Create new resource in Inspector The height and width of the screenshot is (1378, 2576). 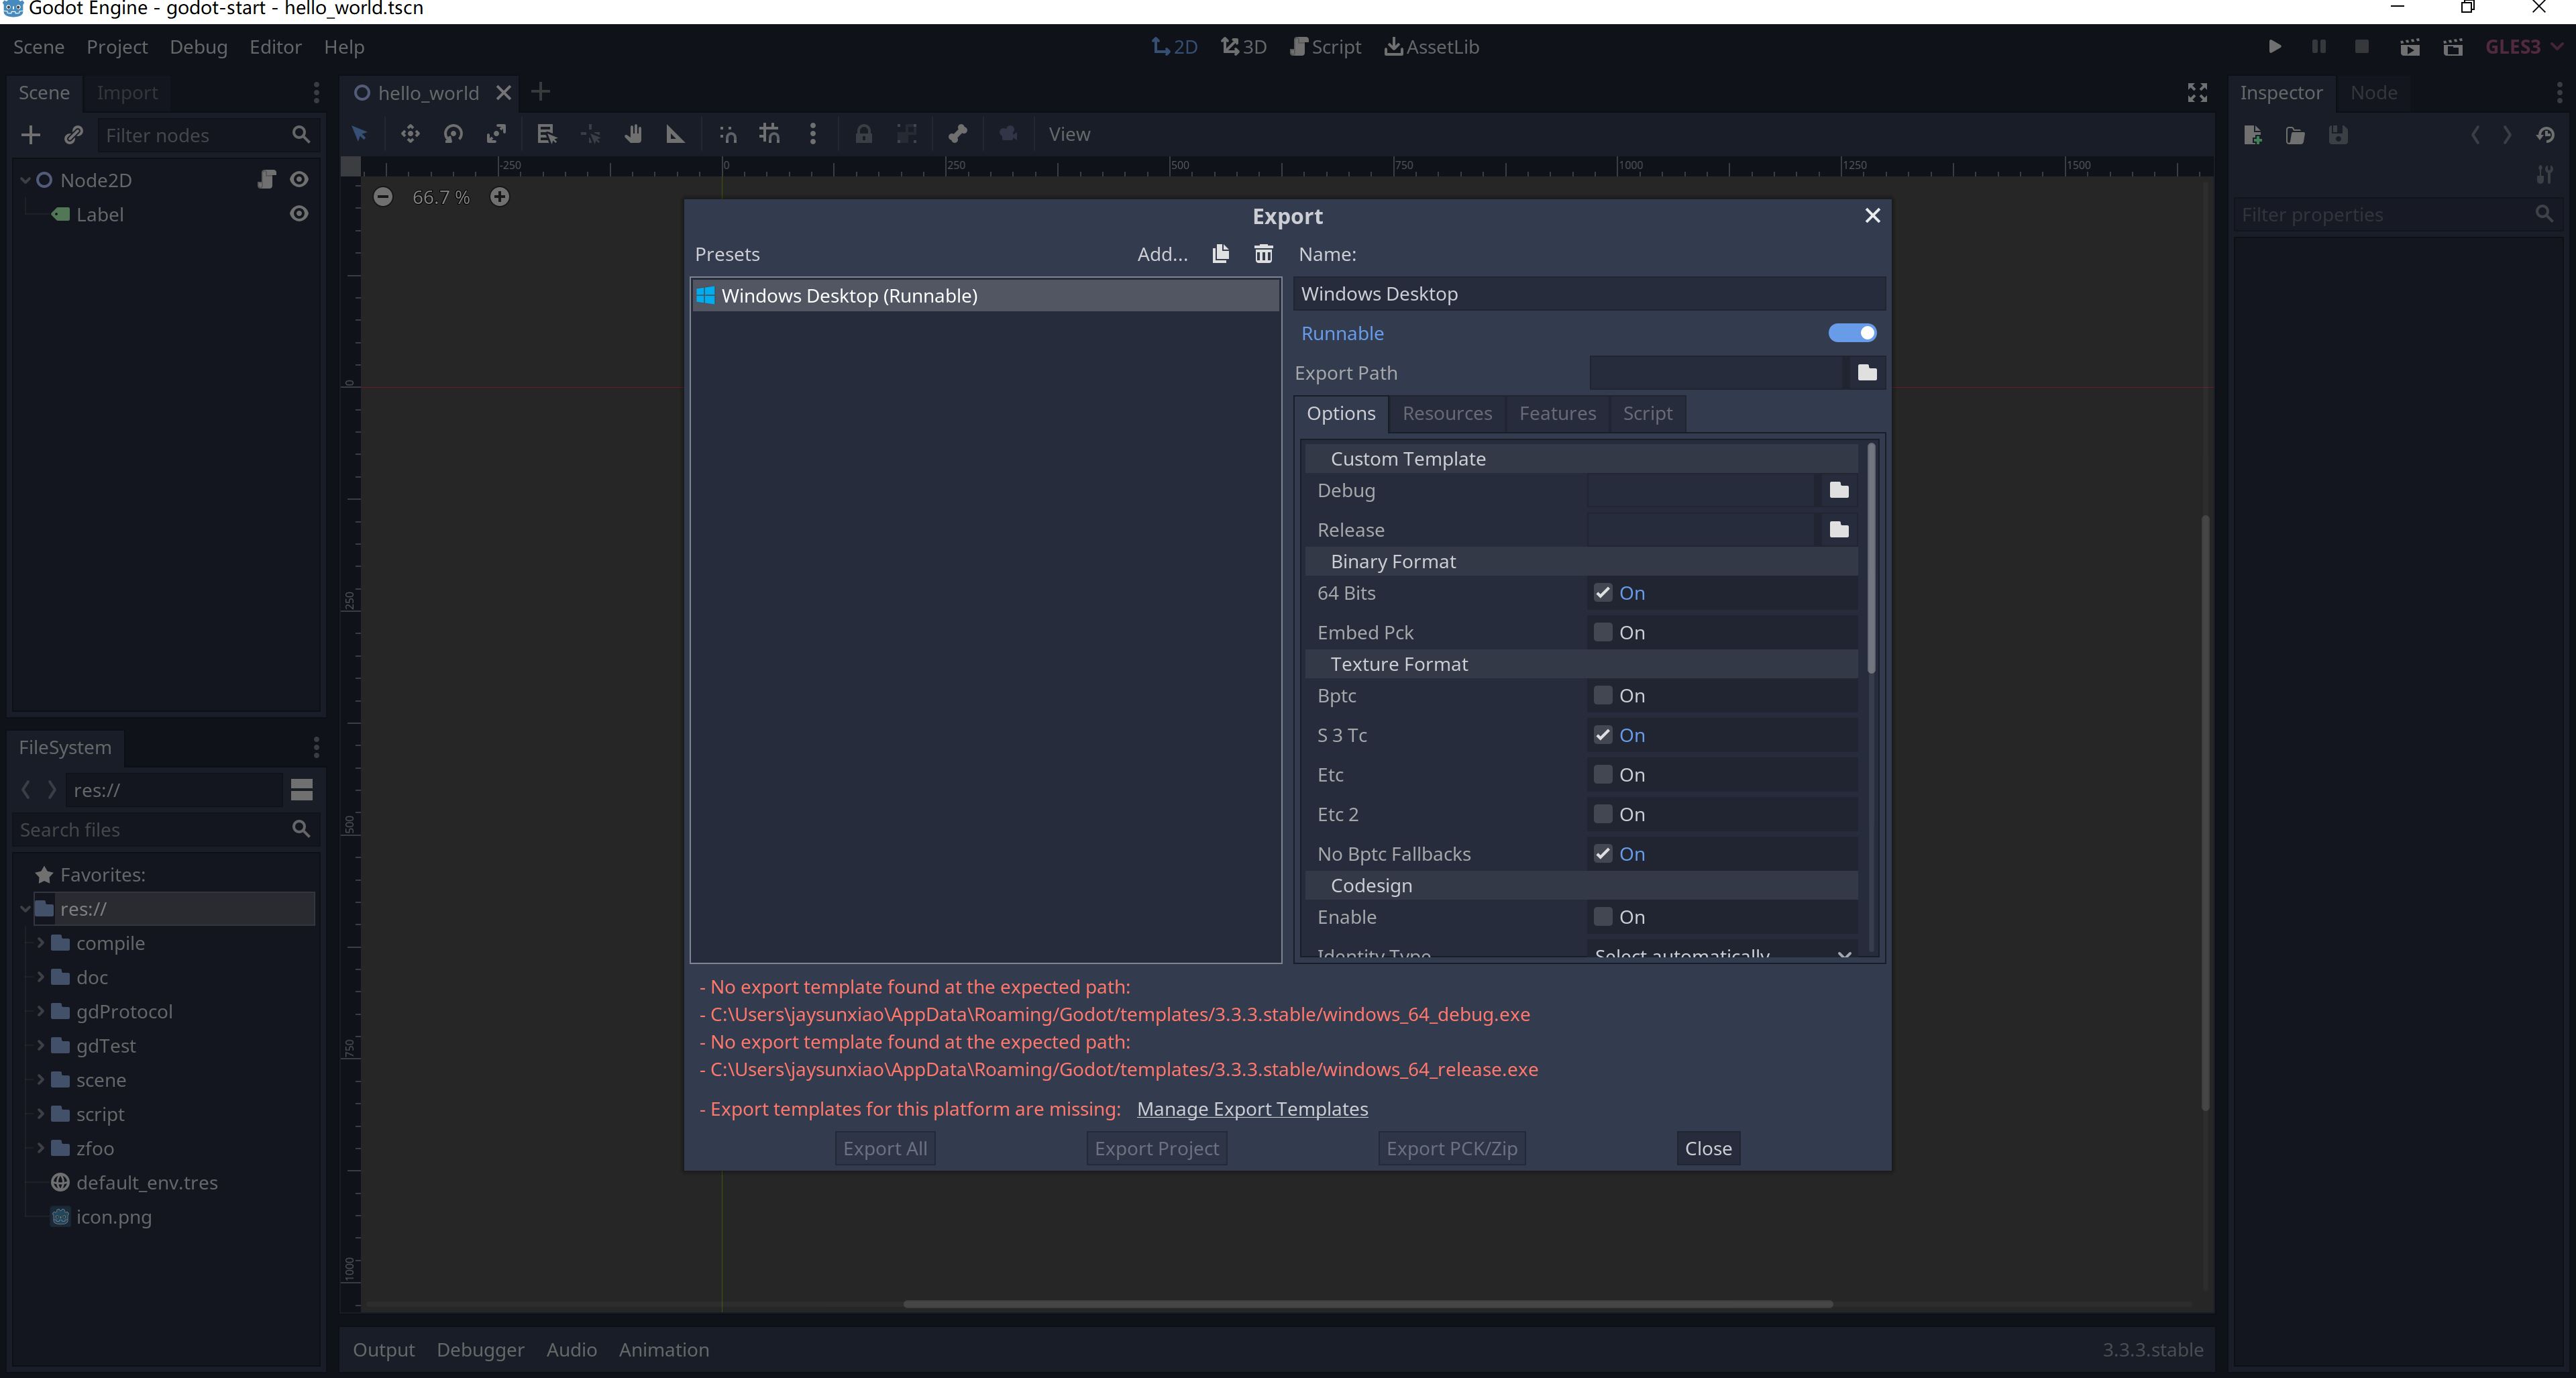coord(2253,135)
